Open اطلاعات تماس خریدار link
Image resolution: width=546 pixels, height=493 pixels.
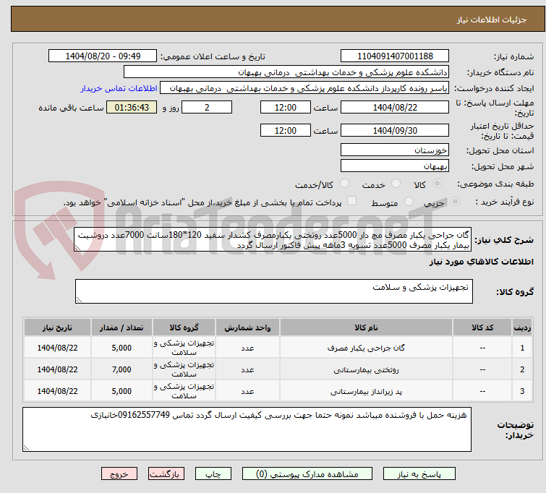coord(119,88)
